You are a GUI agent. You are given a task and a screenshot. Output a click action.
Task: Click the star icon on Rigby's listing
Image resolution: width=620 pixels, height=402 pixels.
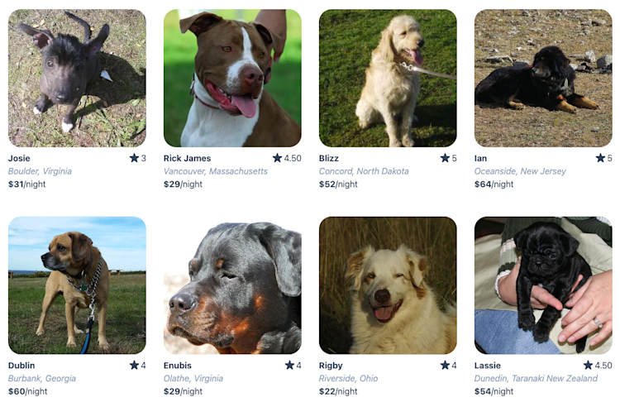[446, 365]
